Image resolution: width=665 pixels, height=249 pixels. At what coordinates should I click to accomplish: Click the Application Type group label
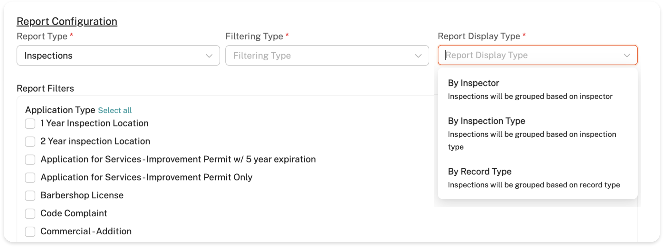tap(60, 110)
